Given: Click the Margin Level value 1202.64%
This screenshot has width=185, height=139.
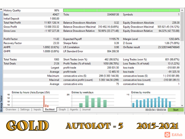Looking at the screenshot, I should click(174, 39).
